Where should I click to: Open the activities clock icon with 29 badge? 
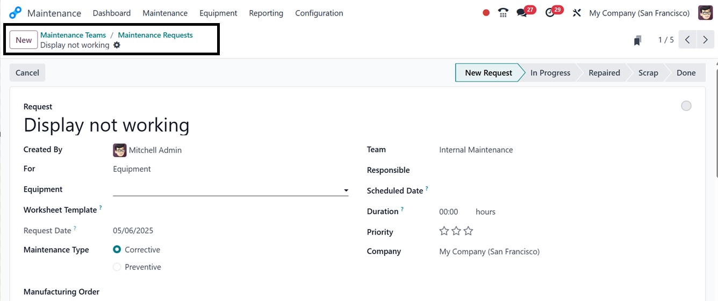(550, 13)
